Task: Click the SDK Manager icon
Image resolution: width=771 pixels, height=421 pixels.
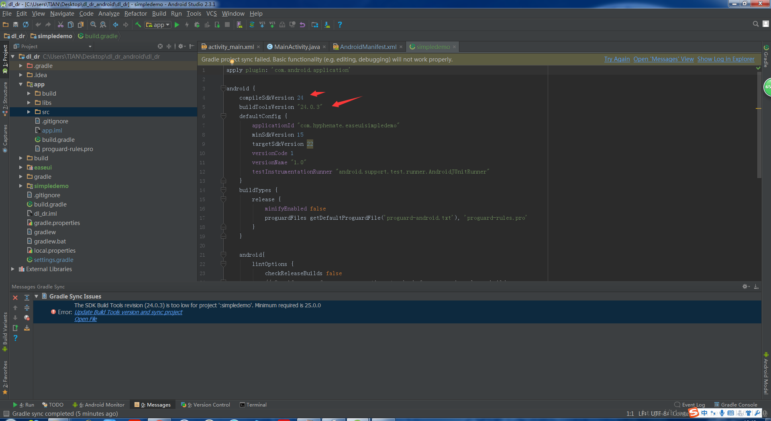Action: pos(327,25)
